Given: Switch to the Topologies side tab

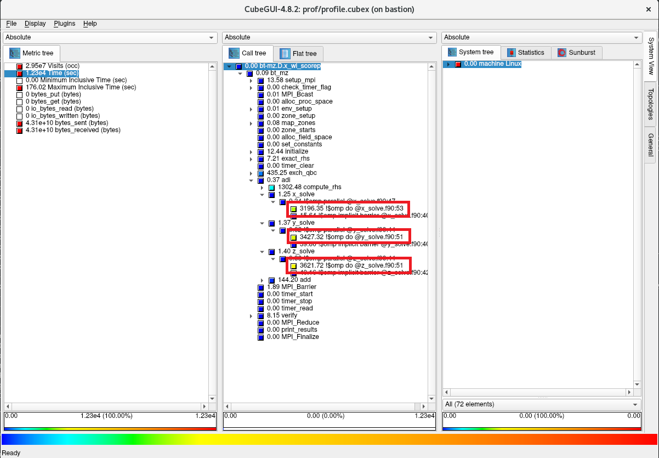Looking at the screenshot, I should tap(650, 104).
